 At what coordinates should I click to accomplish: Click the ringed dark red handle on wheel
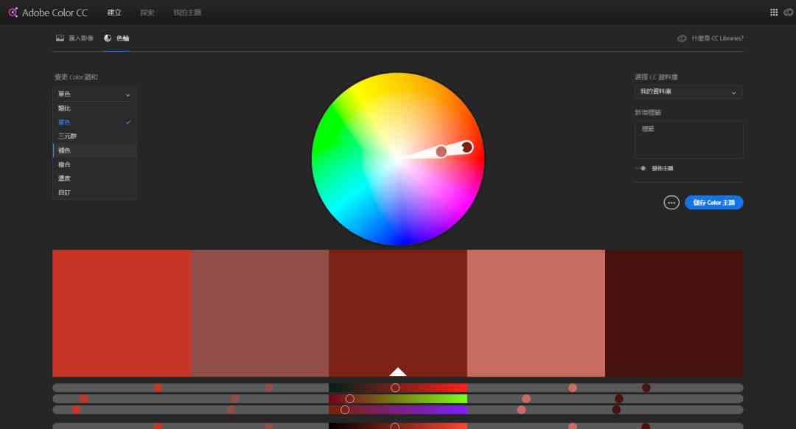467,147
